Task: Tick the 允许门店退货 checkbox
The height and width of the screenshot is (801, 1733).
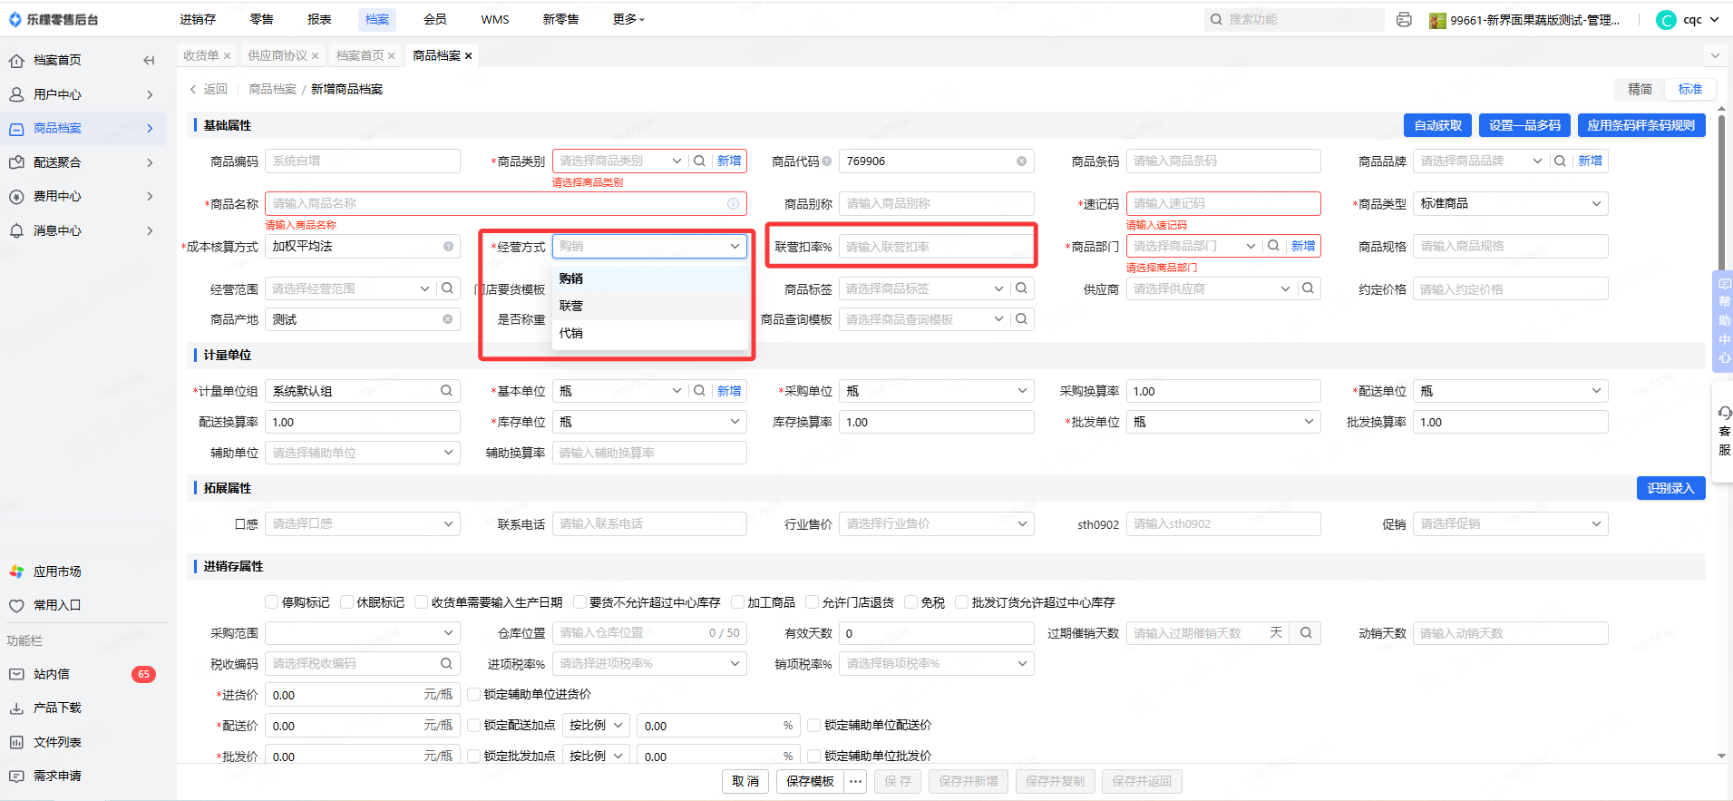Action: tap(812, 602)
